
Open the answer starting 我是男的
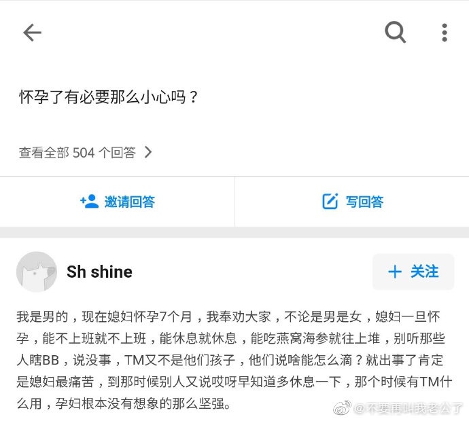click(234, 360)
